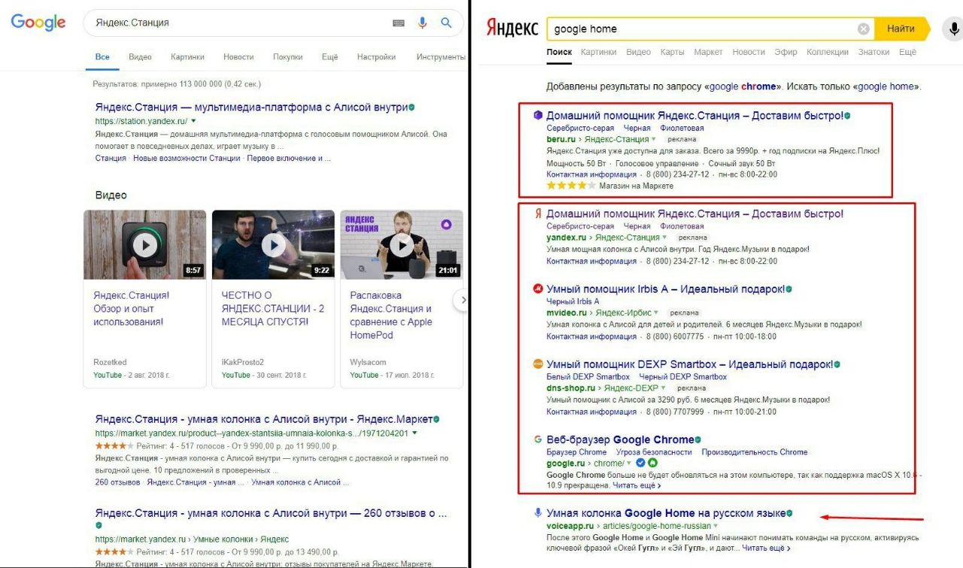Open Веб-браузер Google Chrome result

620,439
